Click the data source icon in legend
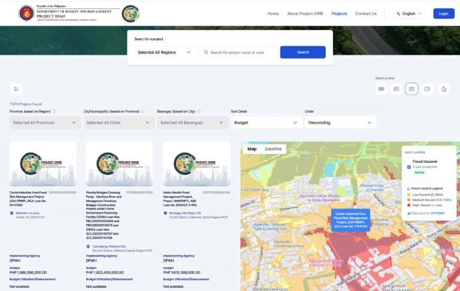The width and height of the screenshot is (460, 291). pyautogui.click(x=408, y=213)
